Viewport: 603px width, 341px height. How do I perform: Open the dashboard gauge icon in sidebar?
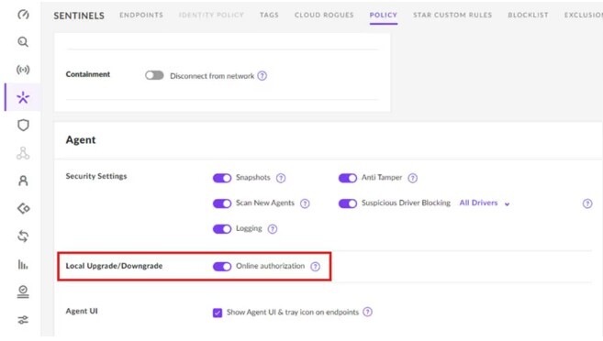point(23,15)
